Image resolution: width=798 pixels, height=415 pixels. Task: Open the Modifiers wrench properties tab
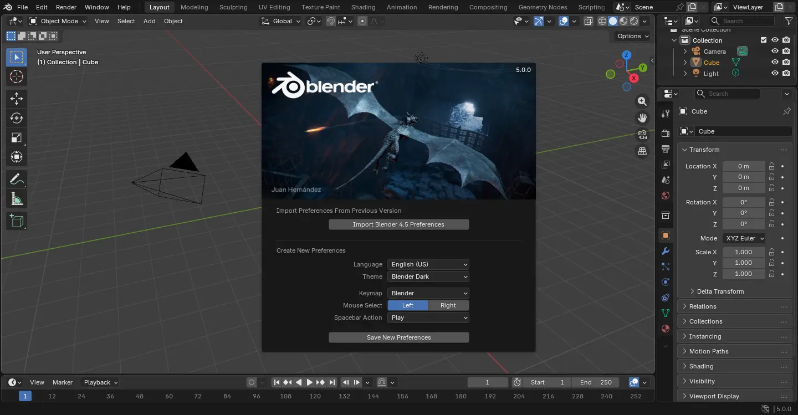click(666, 251)
